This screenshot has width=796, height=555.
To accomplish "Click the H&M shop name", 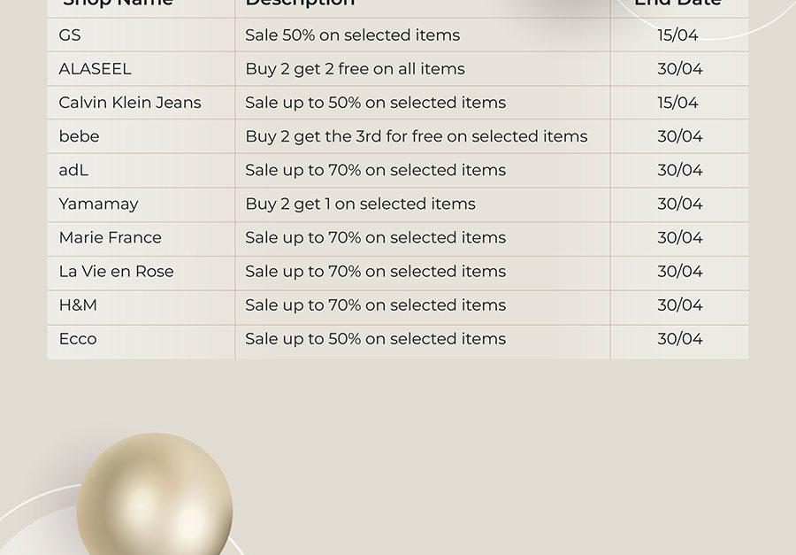I will 78,305.
